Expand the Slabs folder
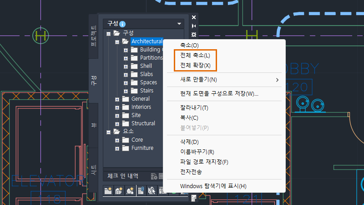The image size is (364, 205). (126, 75)
